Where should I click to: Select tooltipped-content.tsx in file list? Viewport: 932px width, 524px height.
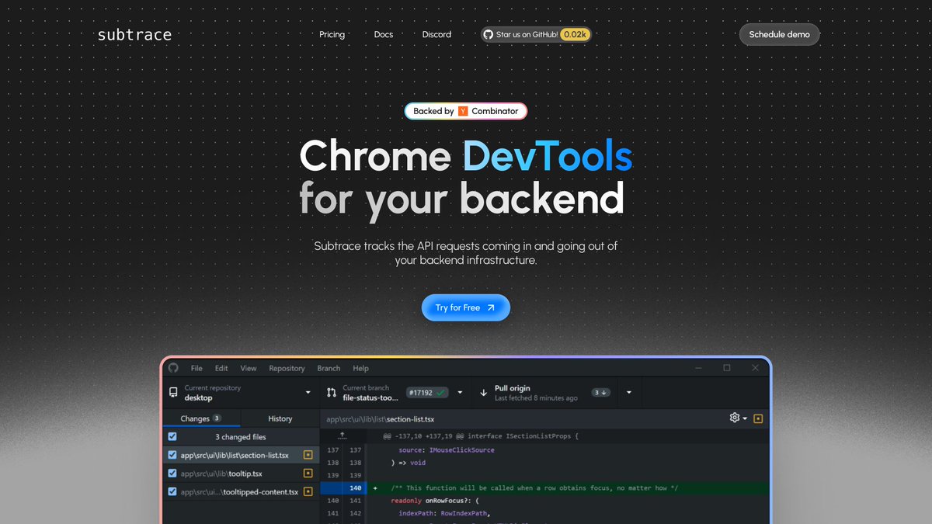[x=241, y=491]
